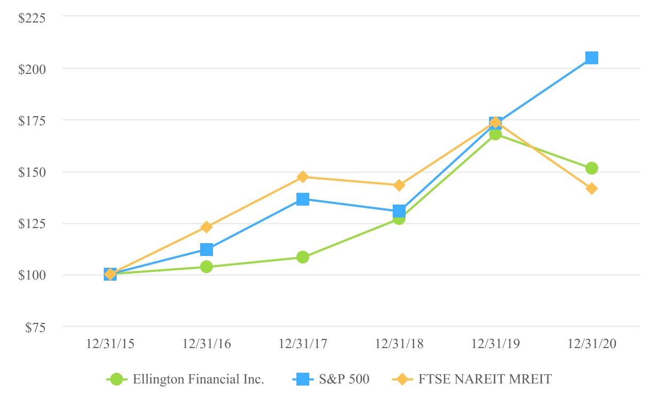Viewport: 656px width, 407px height.
Task: Select Ellington green data point at 12/31/20
Action: coord(591,168)
